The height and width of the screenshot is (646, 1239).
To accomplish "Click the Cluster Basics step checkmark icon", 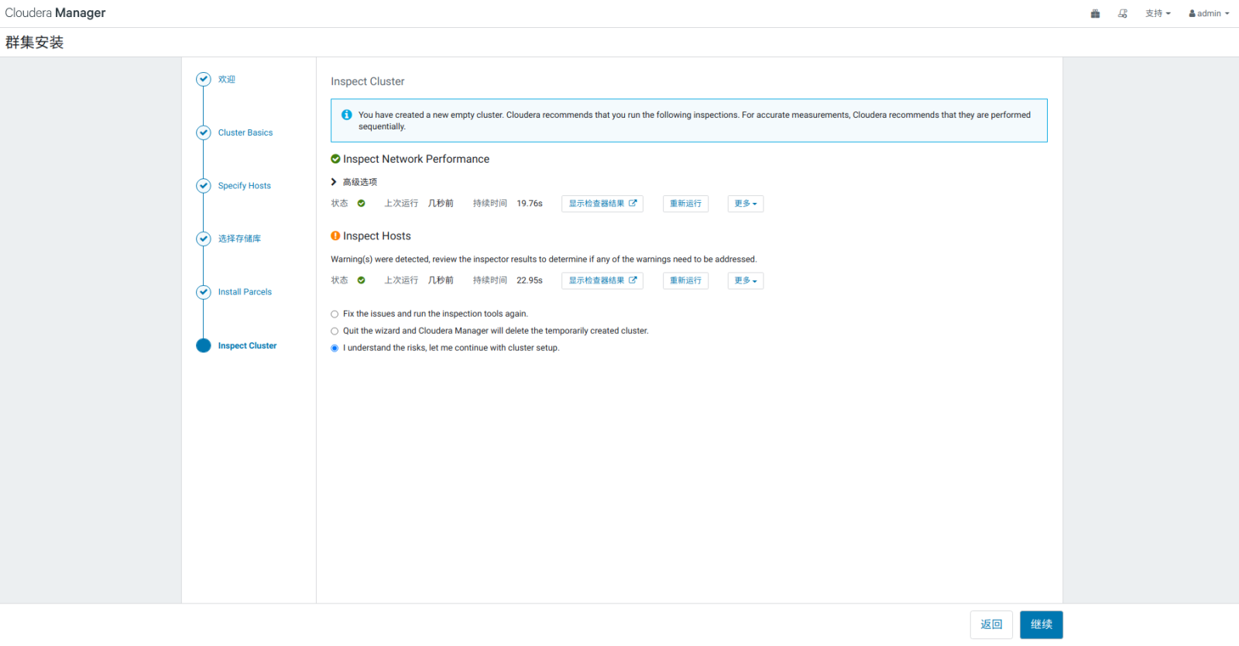I will 204,132.
